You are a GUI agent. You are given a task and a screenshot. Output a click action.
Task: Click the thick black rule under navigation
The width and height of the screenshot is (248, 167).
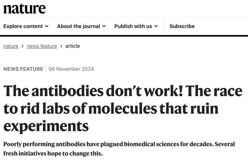(x=124, y=36)
